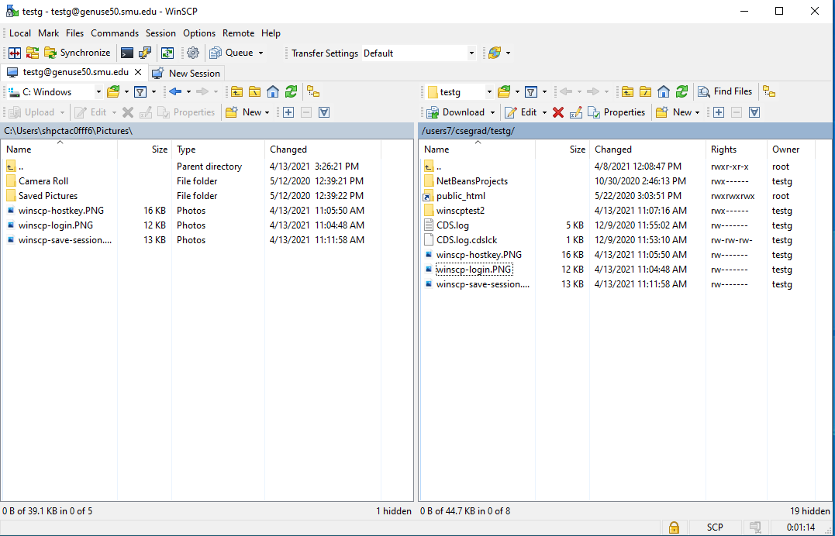Image resolution: width=835 pixels, height=536 pixels.
Task: Click the remote Rename icon
Action: (x=575, y=112)
